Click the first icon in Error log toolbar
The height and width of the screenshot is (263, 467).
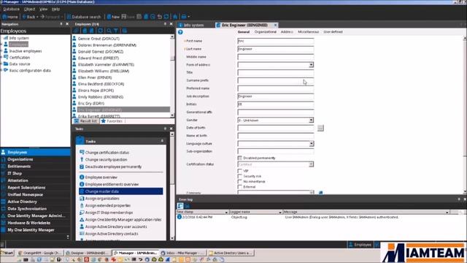pyautogui.click(x=180, y=206)
